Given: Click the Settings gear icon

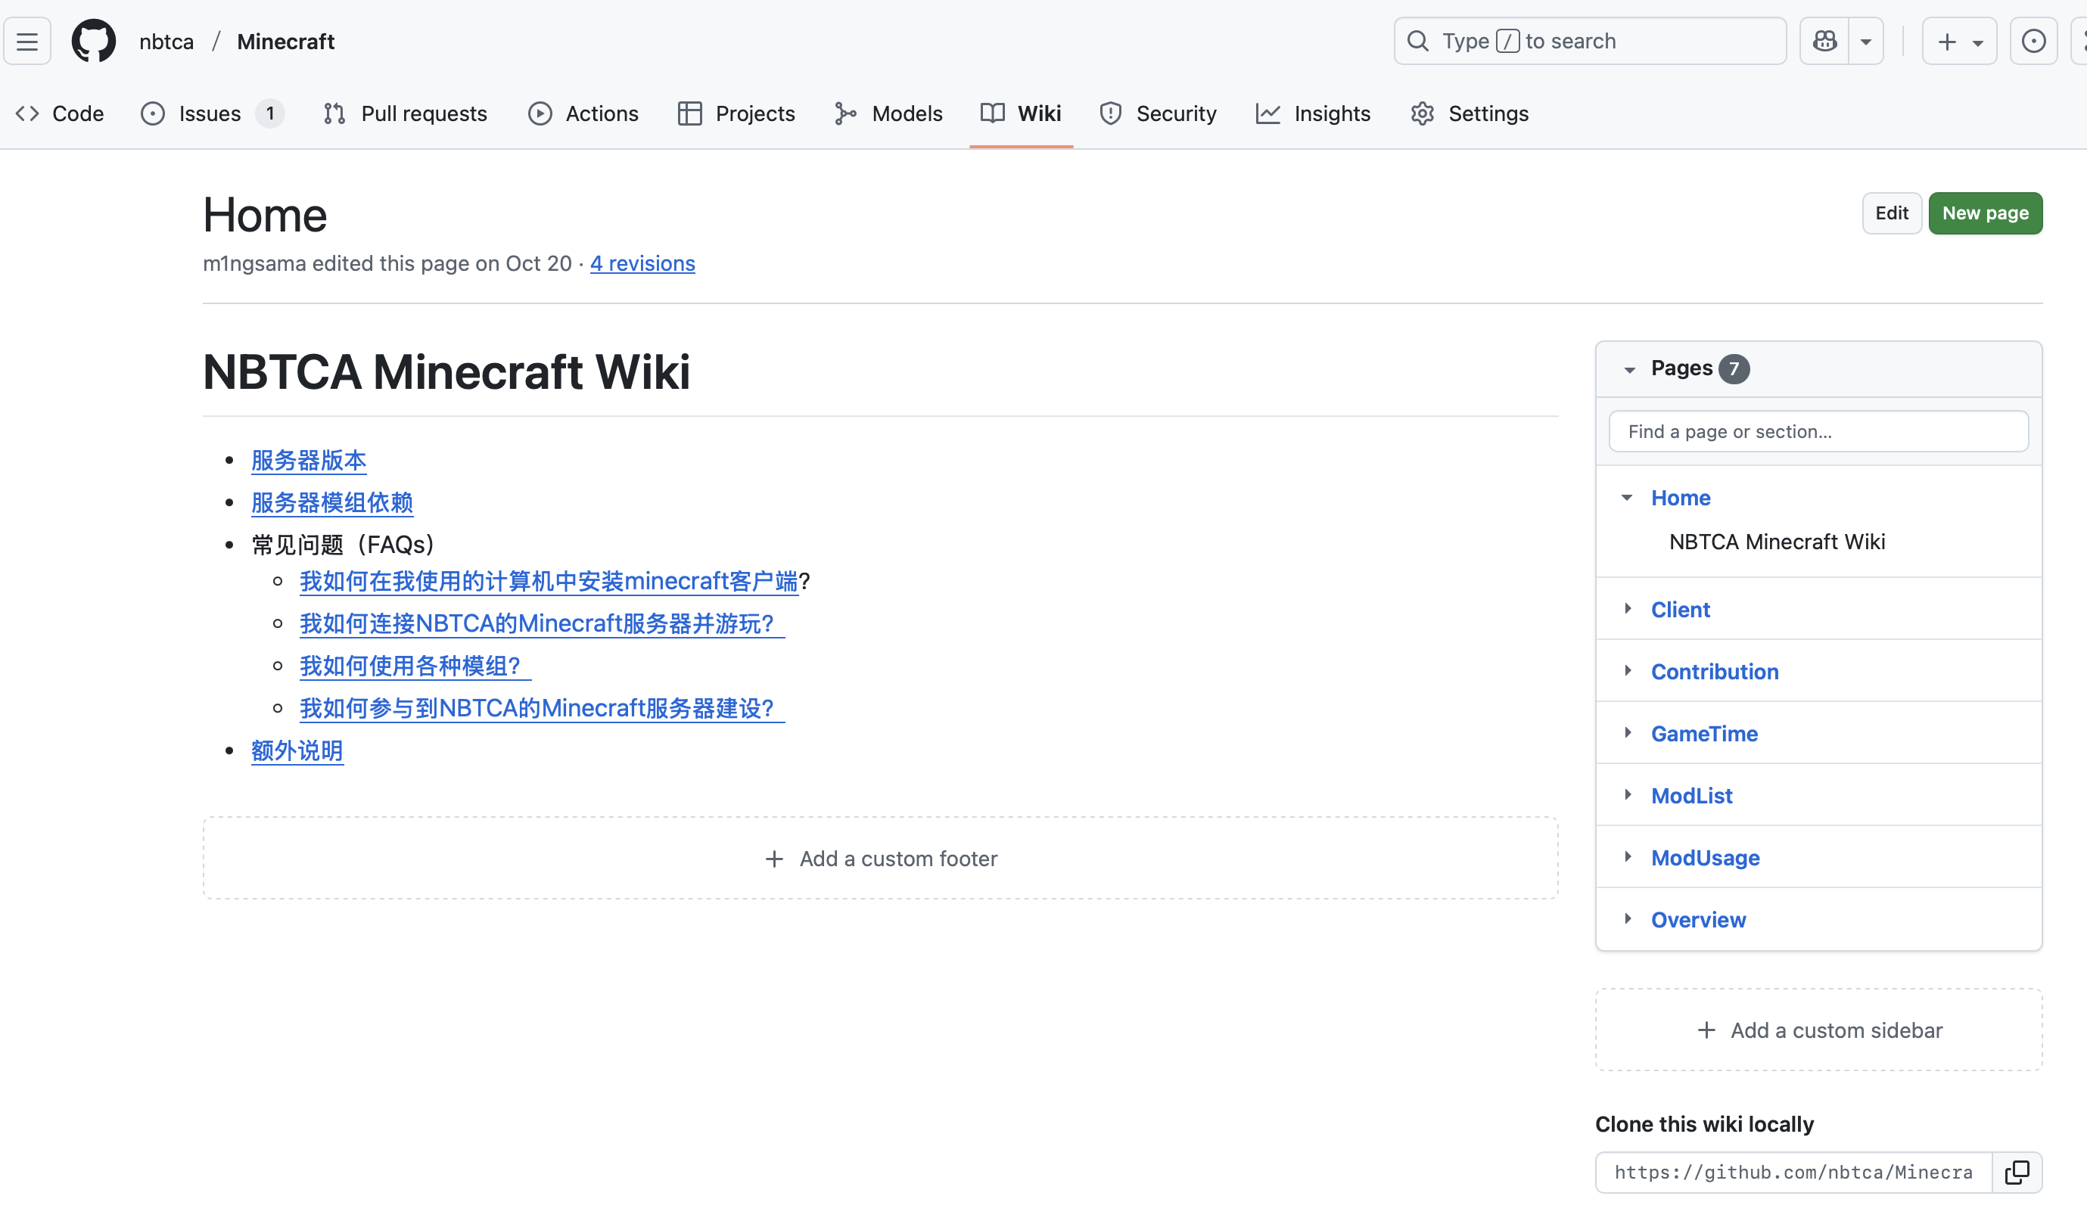Looking at the screenshot, I should pyautogui.click(x=1423, y=113).
